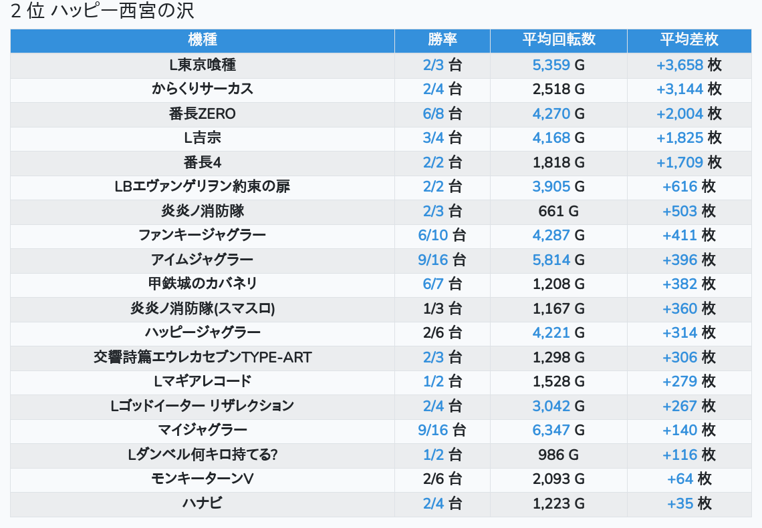Click the 6/8 台 win rate for 番長ZERO

(442, 114)
